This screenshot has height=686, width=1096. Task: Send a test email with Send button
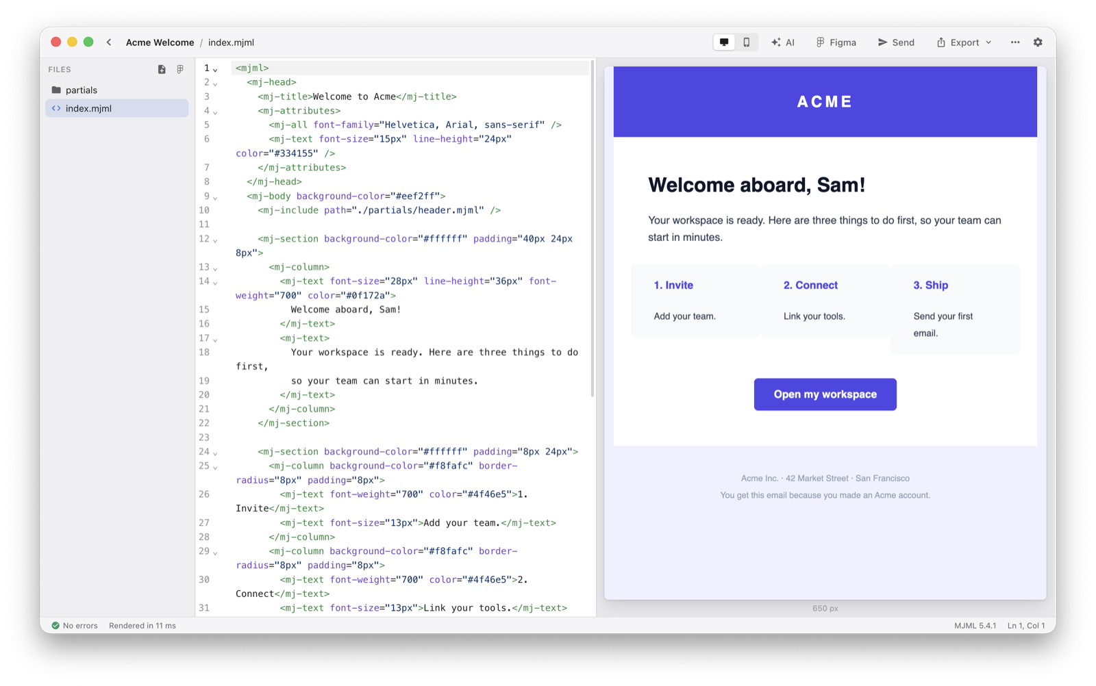(x=896, y=42)
